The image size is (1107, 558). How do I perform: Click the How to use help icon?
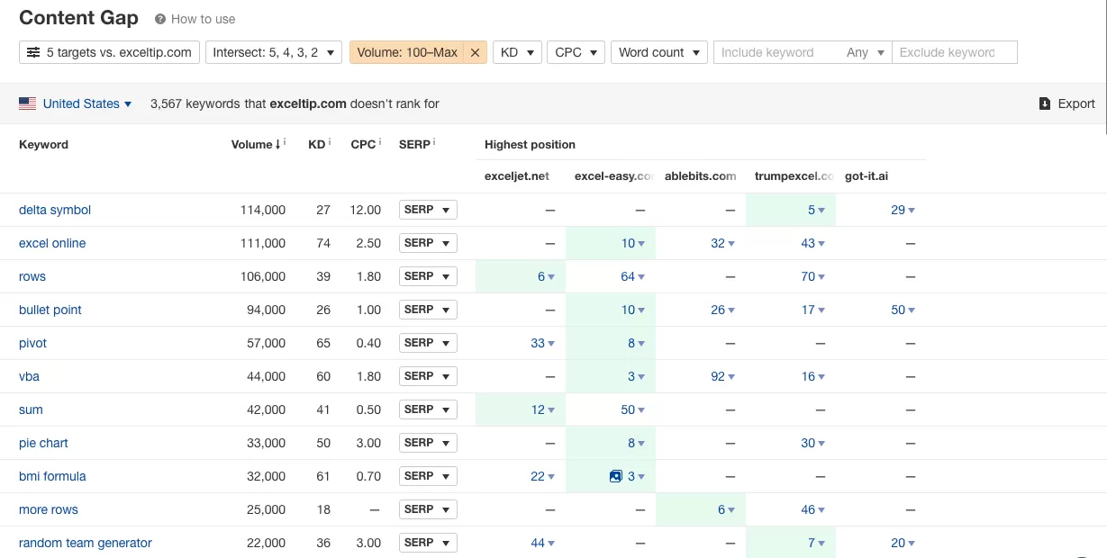pyautogui.click(x=160, y=19)
